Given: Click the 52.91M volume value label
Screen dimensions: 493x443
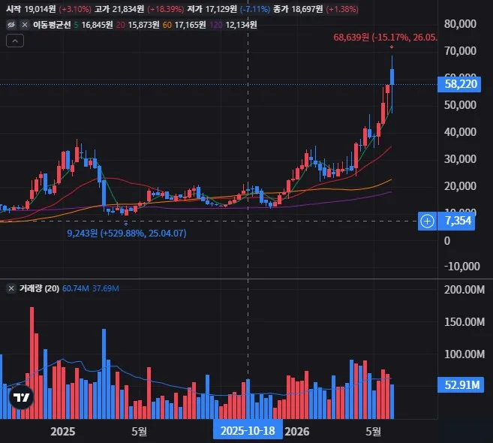Looking at the screenshot, I should coord(461,384).
